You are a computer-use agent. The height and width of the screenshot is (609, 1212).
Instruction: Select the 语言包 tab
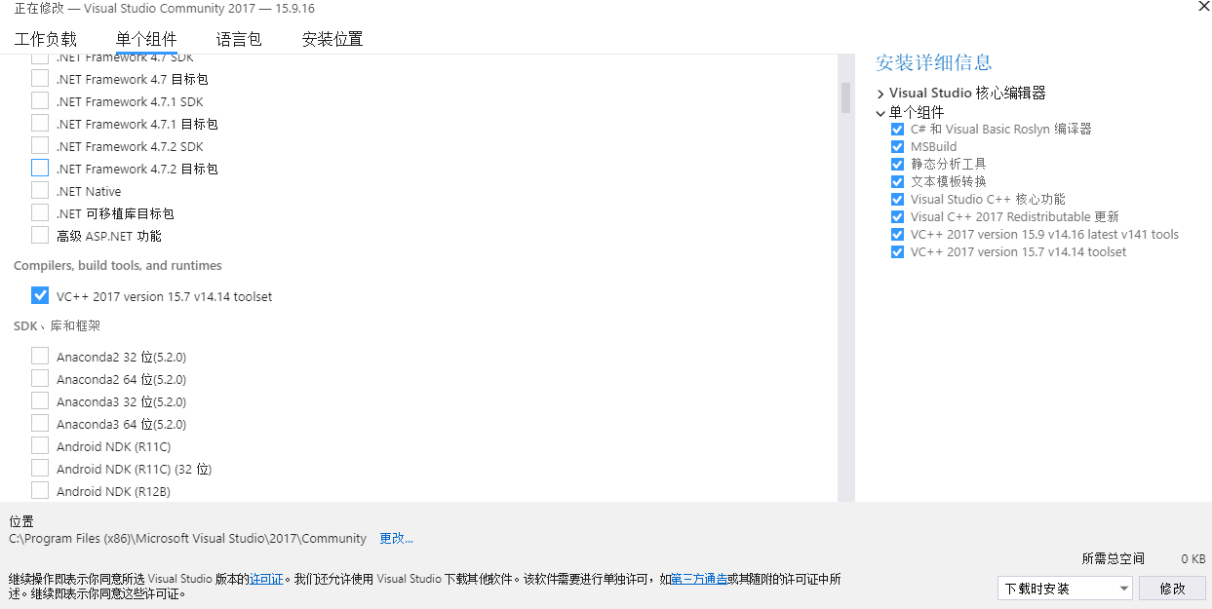click(239, 40)
